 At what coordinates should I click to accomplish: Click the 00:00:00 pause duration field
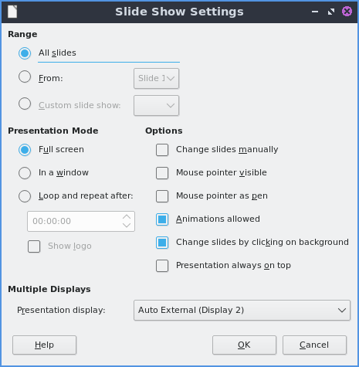(x=81, y=221)
